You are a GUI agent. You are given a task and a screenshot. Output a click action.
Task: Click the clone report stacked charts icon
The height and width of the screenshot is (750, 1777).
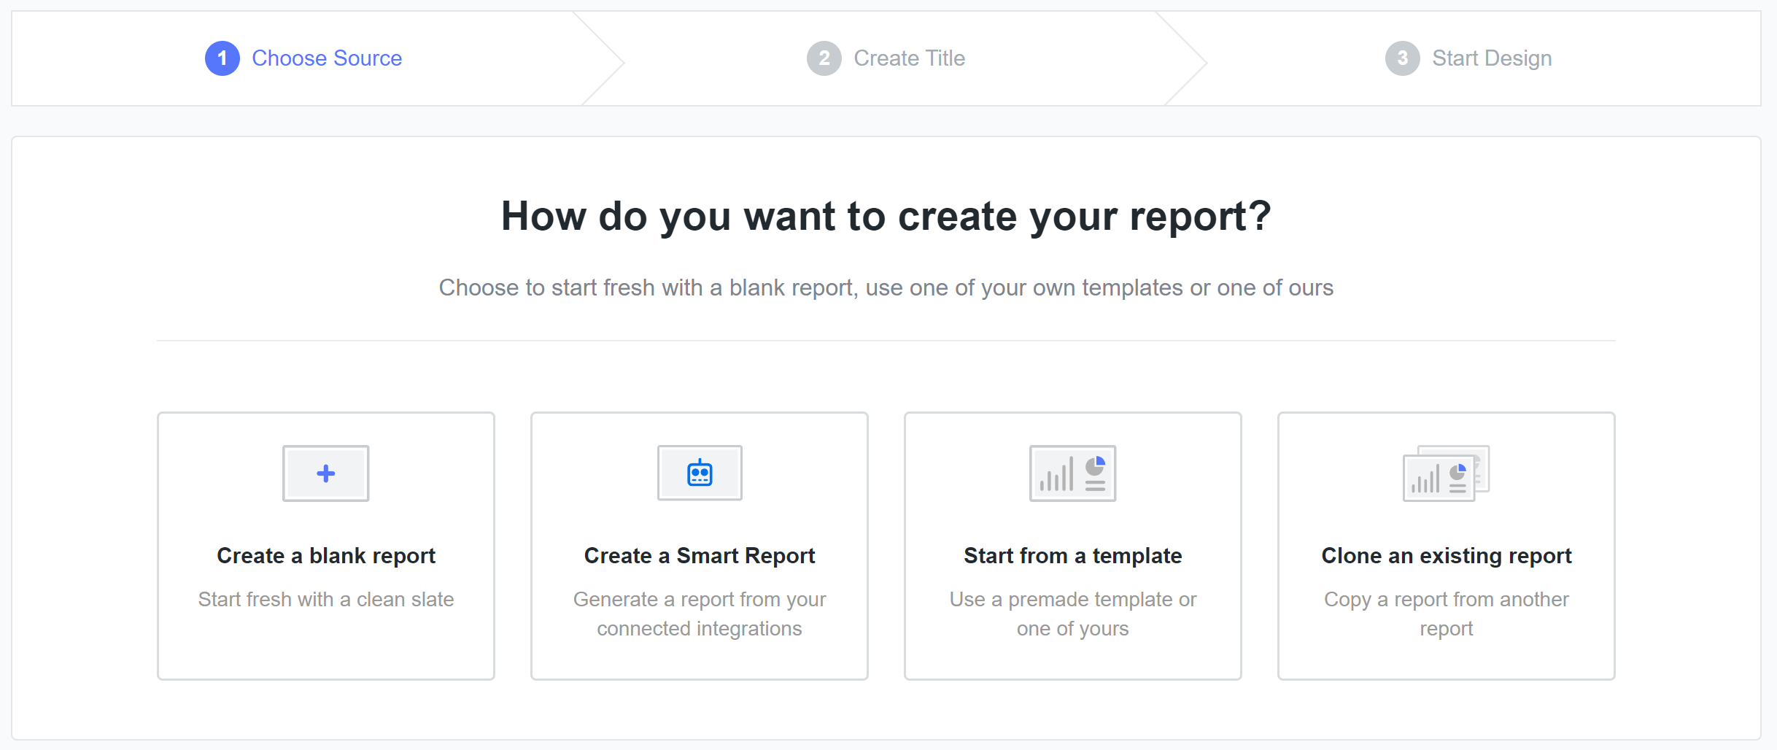pos(1446,473)
